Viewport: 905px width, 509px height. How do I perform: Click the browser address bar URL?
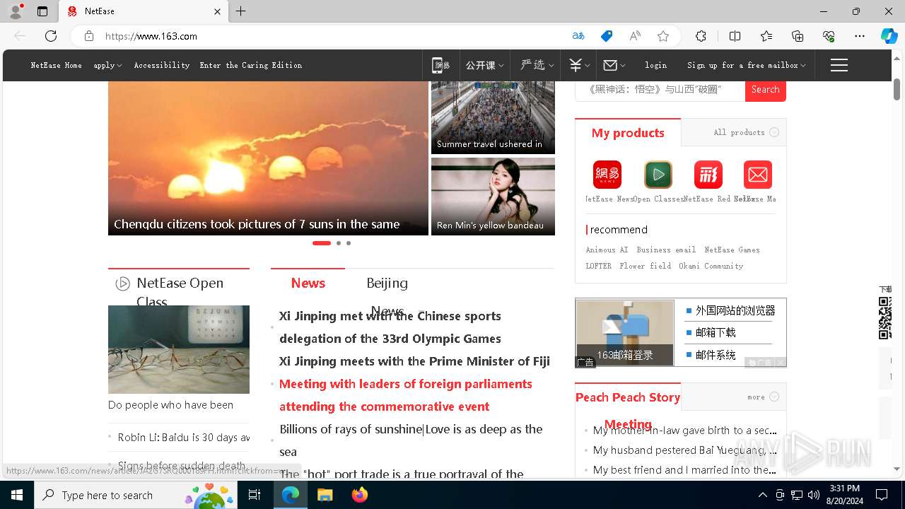[151, 36]
